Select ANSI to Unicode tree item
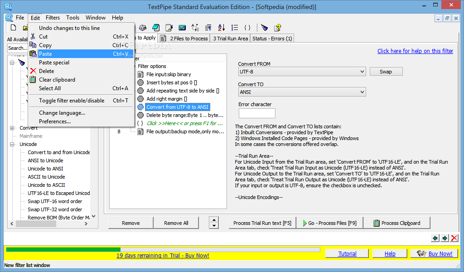The image size is (464, 272). click(46, 160)
